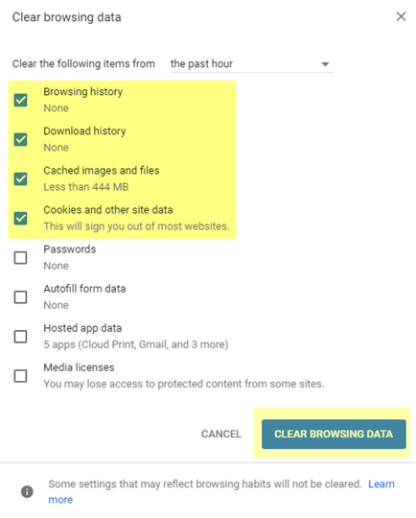Check the Autofill form data box

(20, 297)
